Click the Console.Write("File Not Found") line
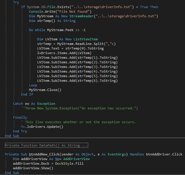 point(60,12)
